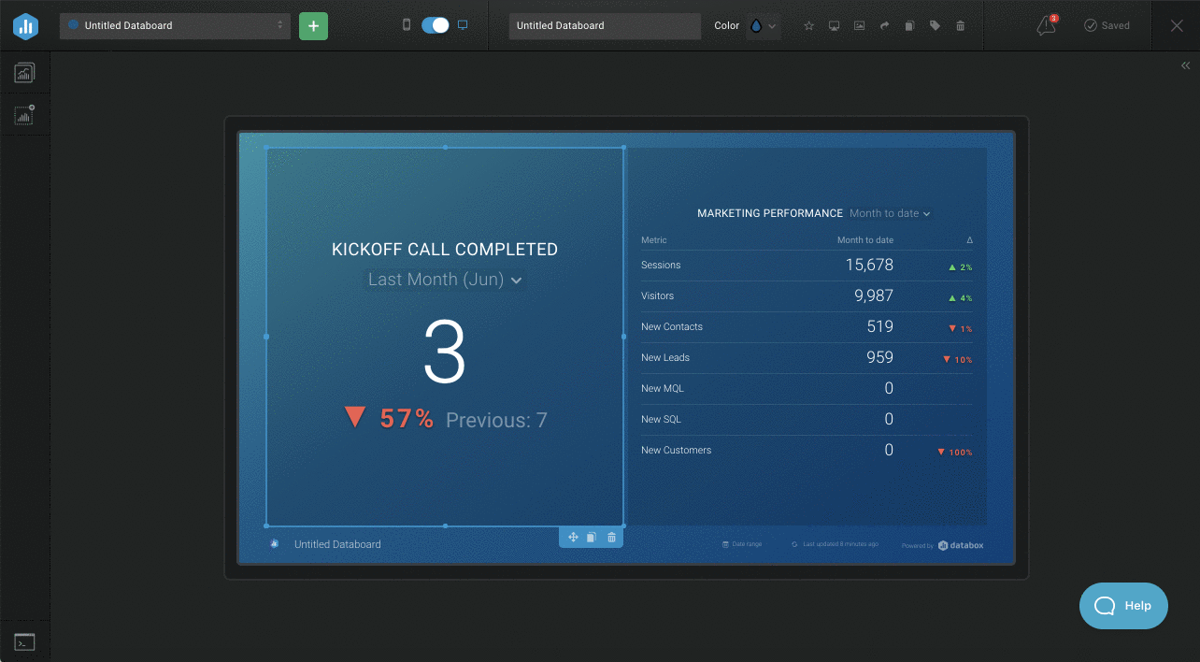Click the duplicate datablock icon below widget
Screen dimensions: 1200x662
[x=592, y=538]
